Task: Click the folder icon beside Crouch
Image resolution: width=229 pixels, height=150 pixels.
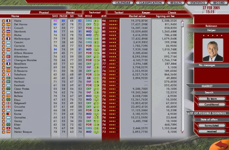Action: pyautogui.click(x=4, y=28)
